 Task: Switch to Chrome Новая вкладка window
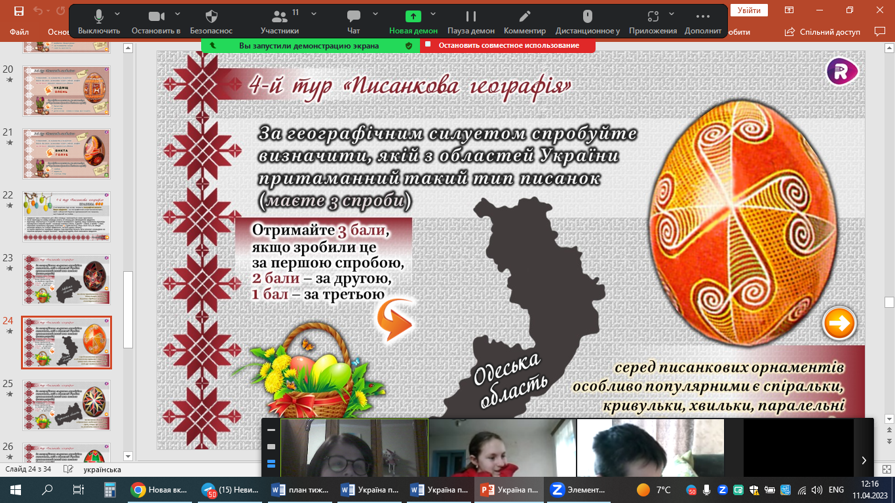click(x=160, y=489)
